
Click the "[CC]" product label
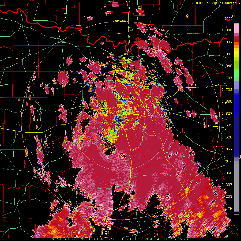point(229,18)
